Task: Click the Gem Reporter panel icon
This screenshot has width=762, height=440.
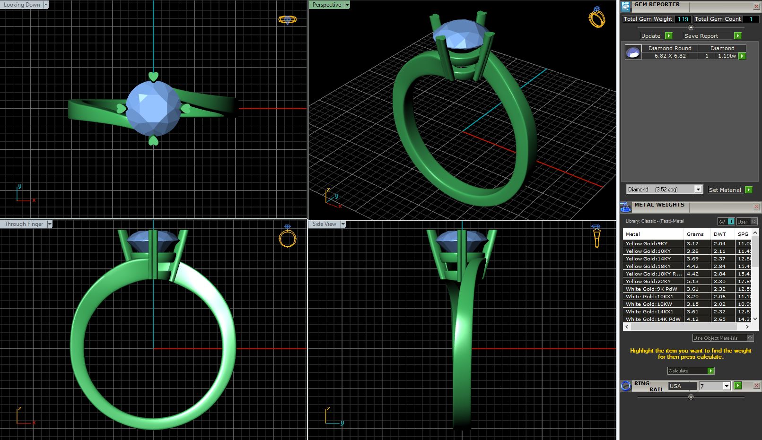Action: coord(626,7)
